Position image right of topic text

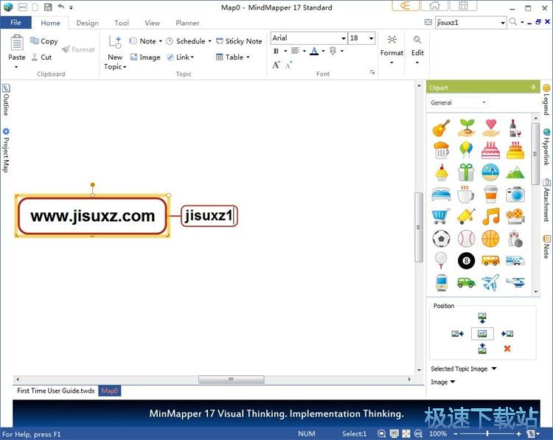[507, 334]
